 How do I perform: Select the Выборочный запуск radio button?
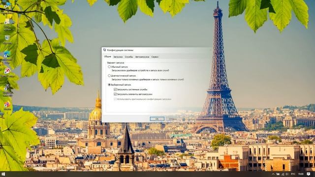pos(109,85)
